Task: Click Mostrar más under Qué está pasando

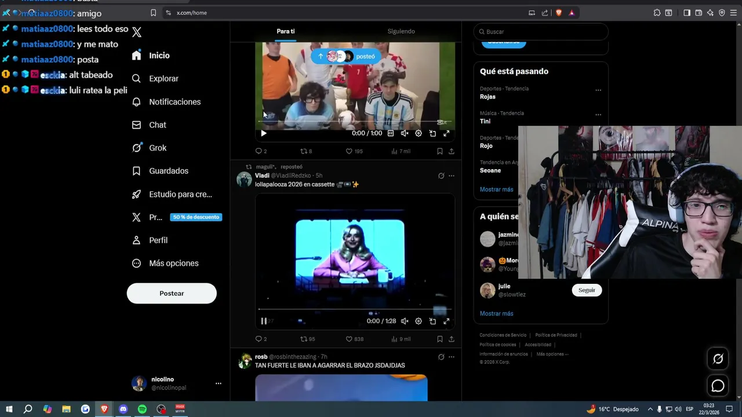Action: tap(496, 189)
